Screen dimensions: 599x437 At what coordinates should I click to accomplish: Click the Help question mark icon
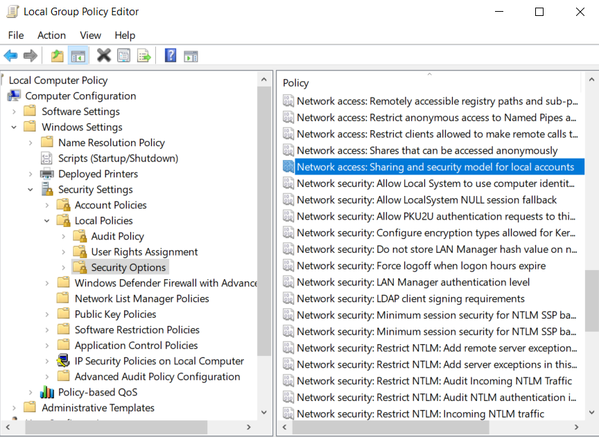[x=169, y=55]
